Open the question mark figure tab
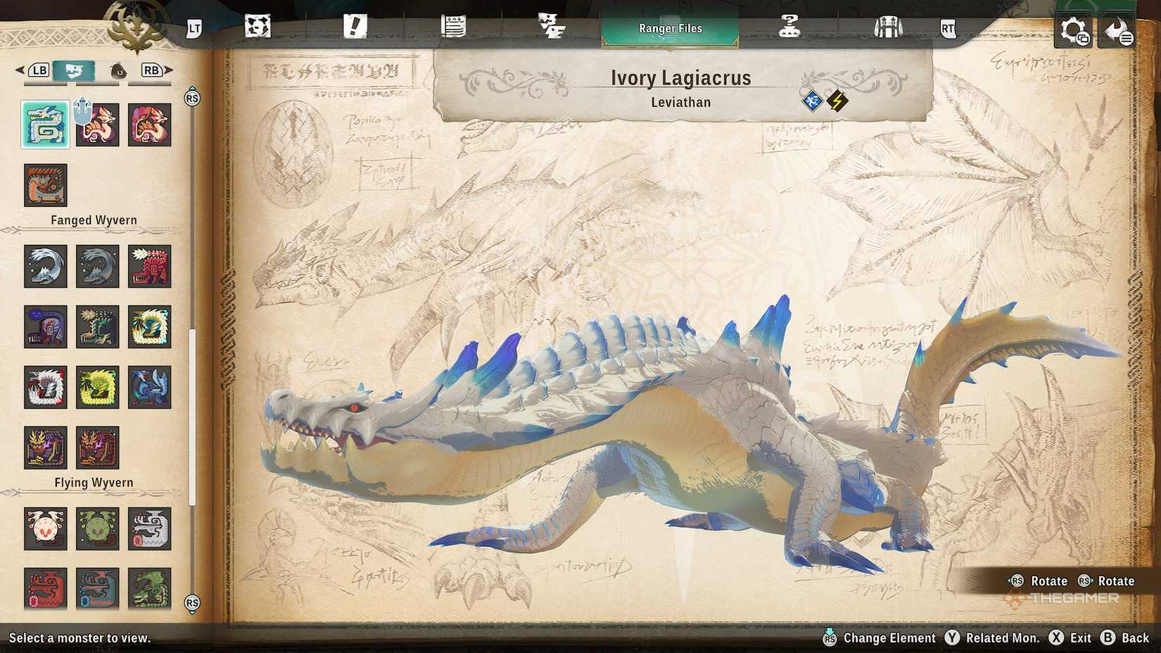Image resolution: width=1161 pixels, height=653 pixels. coord(789,27)
